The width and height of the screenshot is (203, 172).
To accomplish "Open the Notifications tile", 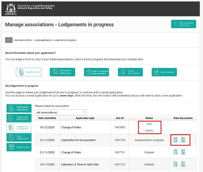I will point(164,72).
